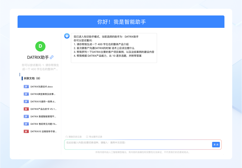The image size is (242, 168).
Task: Click the file icon for DATRIX典型案例及故事
Action: click(26, 94)
